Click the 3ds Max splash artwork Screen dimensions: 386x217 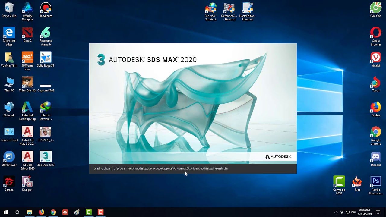pyautogui.click(x=193, y=104)
